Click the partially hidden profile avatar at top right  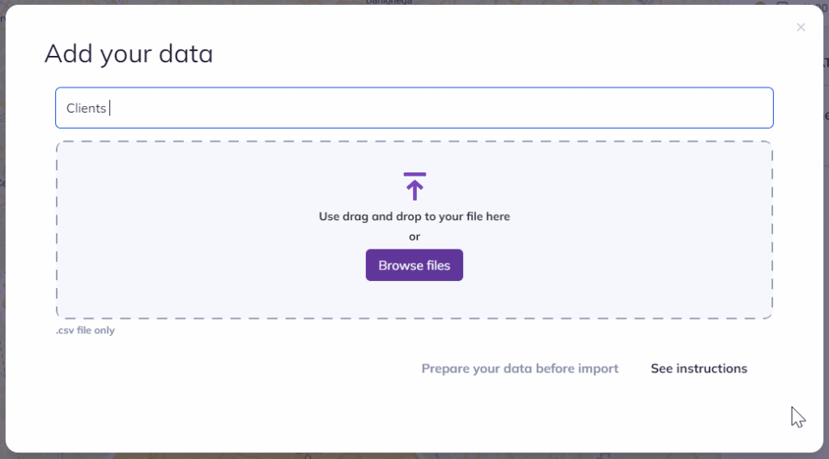point(760,2)
